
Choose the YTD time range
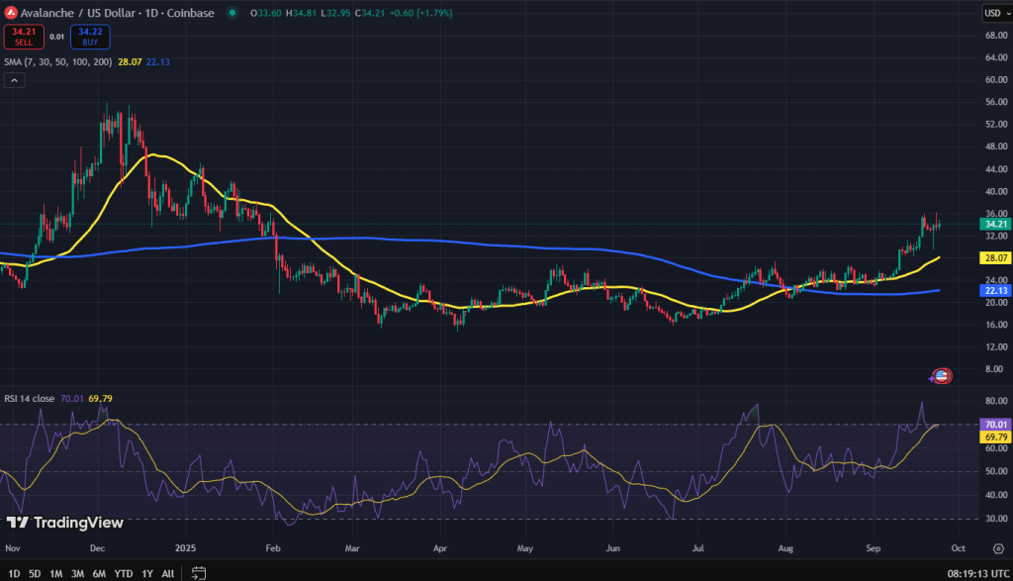click(x=124, y=573)
